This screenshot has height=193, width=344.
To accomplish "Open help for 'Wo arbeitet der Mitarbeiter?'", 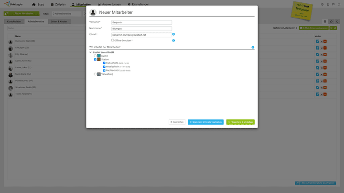I will 253,47.
